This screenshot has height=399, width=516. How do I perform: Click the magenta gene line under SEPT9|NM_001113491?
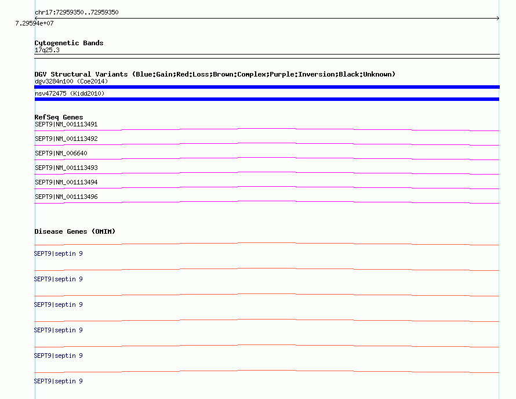(x=267, y=129)
